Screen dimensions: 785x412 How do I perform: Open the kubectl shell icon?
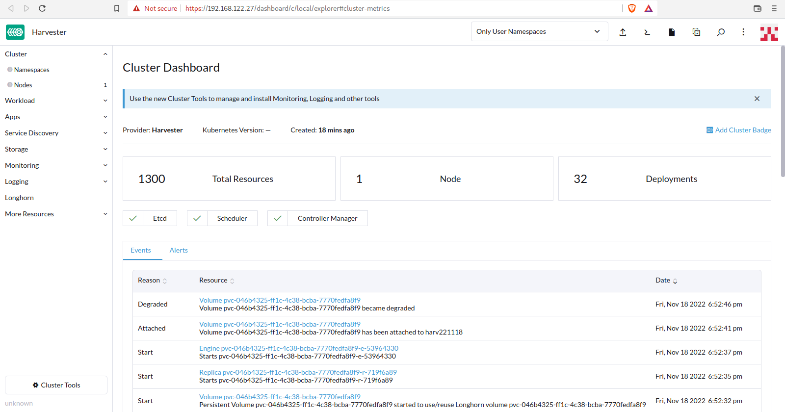[647, 32]
